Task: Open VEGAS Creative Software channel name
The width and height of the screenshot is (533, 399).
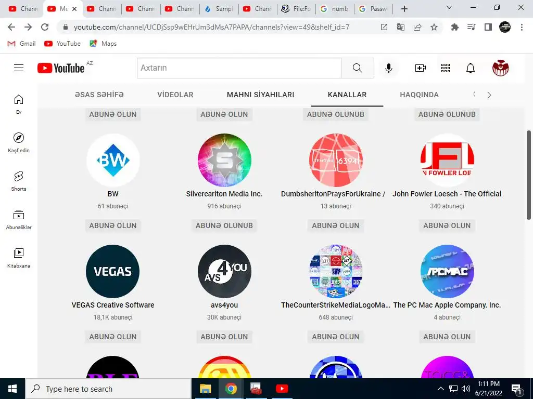Action: pos(113,305)
